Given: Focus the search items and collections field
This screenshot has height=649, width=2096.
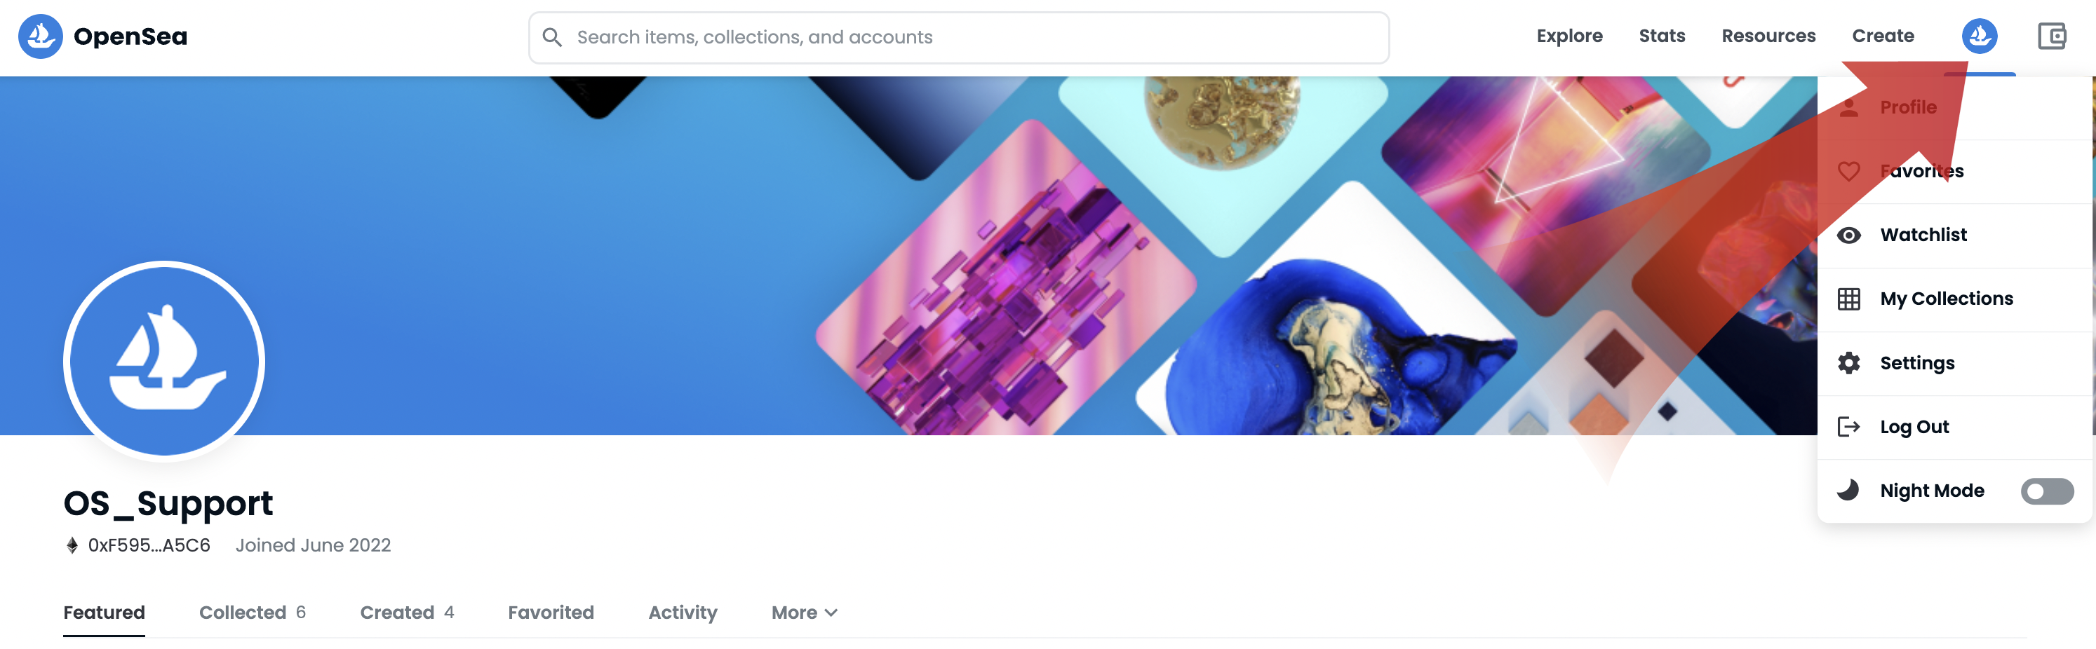Looking at the screenshot, I should [x=958, y=37].
